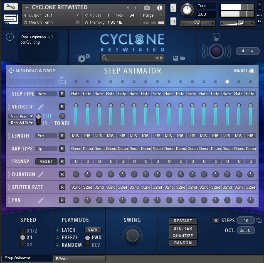264x263 pixels.
Task: Click the wrench edit icon
Action: [11, 7]
